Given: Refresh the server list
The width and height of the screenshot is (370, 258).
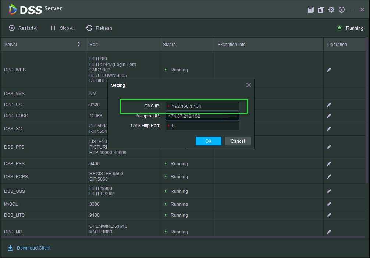Looking at the screenshot, I should [99, 28].
